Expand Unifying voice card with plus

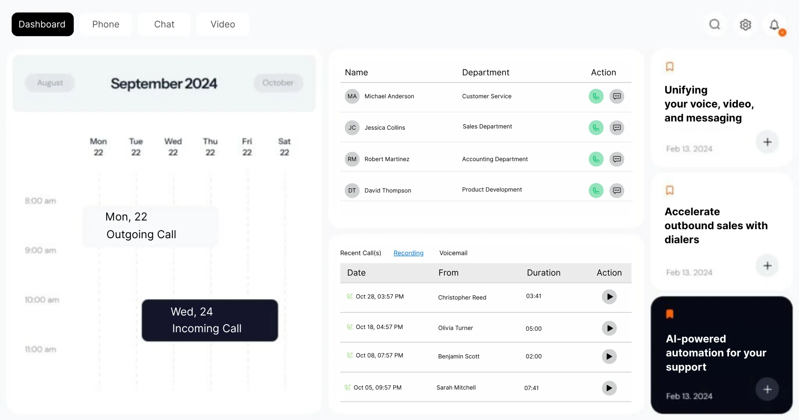pos(767,142)
